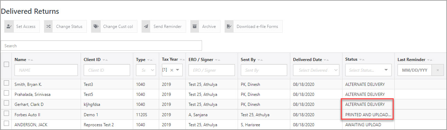Click the Change Status shuffle icon
This screenshot has width=447, height=130.
(49, 27)
